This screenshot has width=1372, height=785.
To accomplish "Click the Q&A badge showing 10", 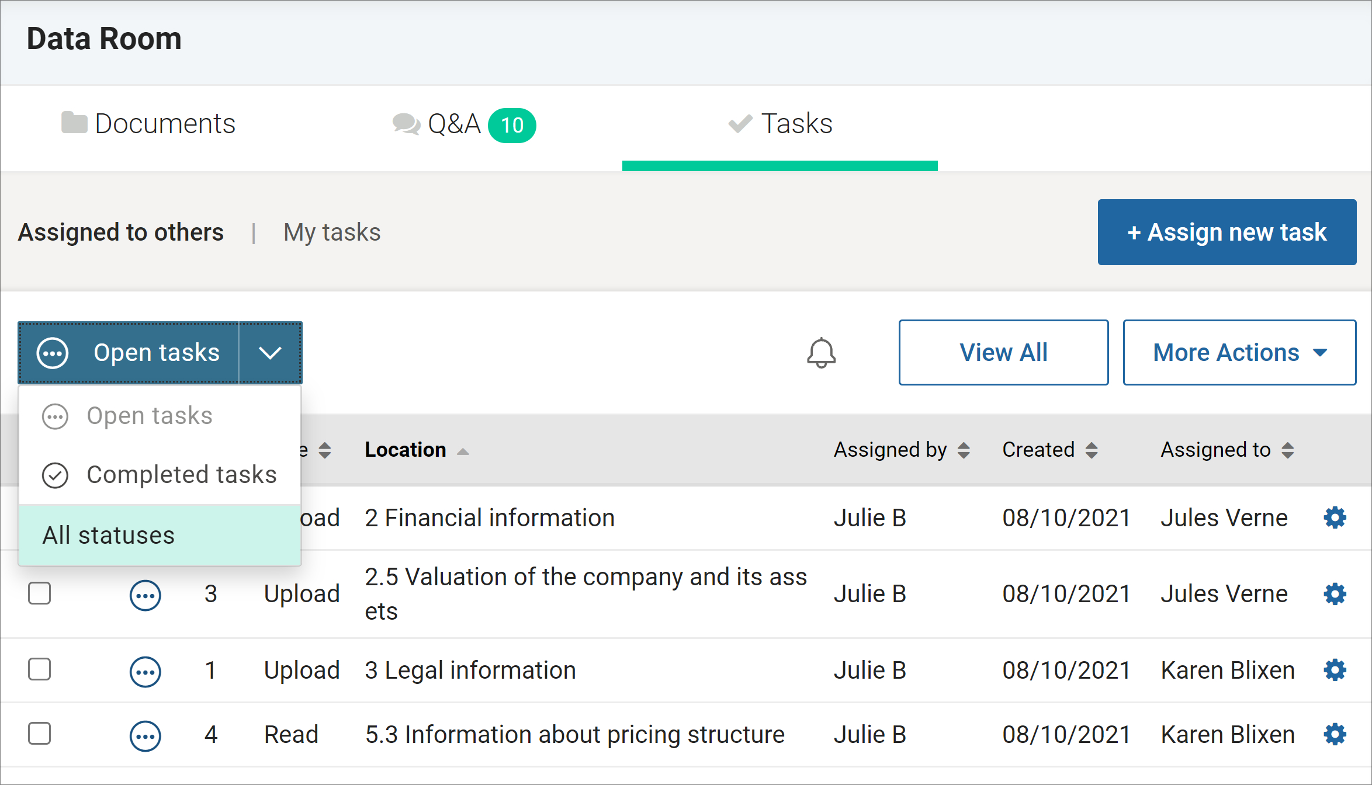I will pos(512,125).
